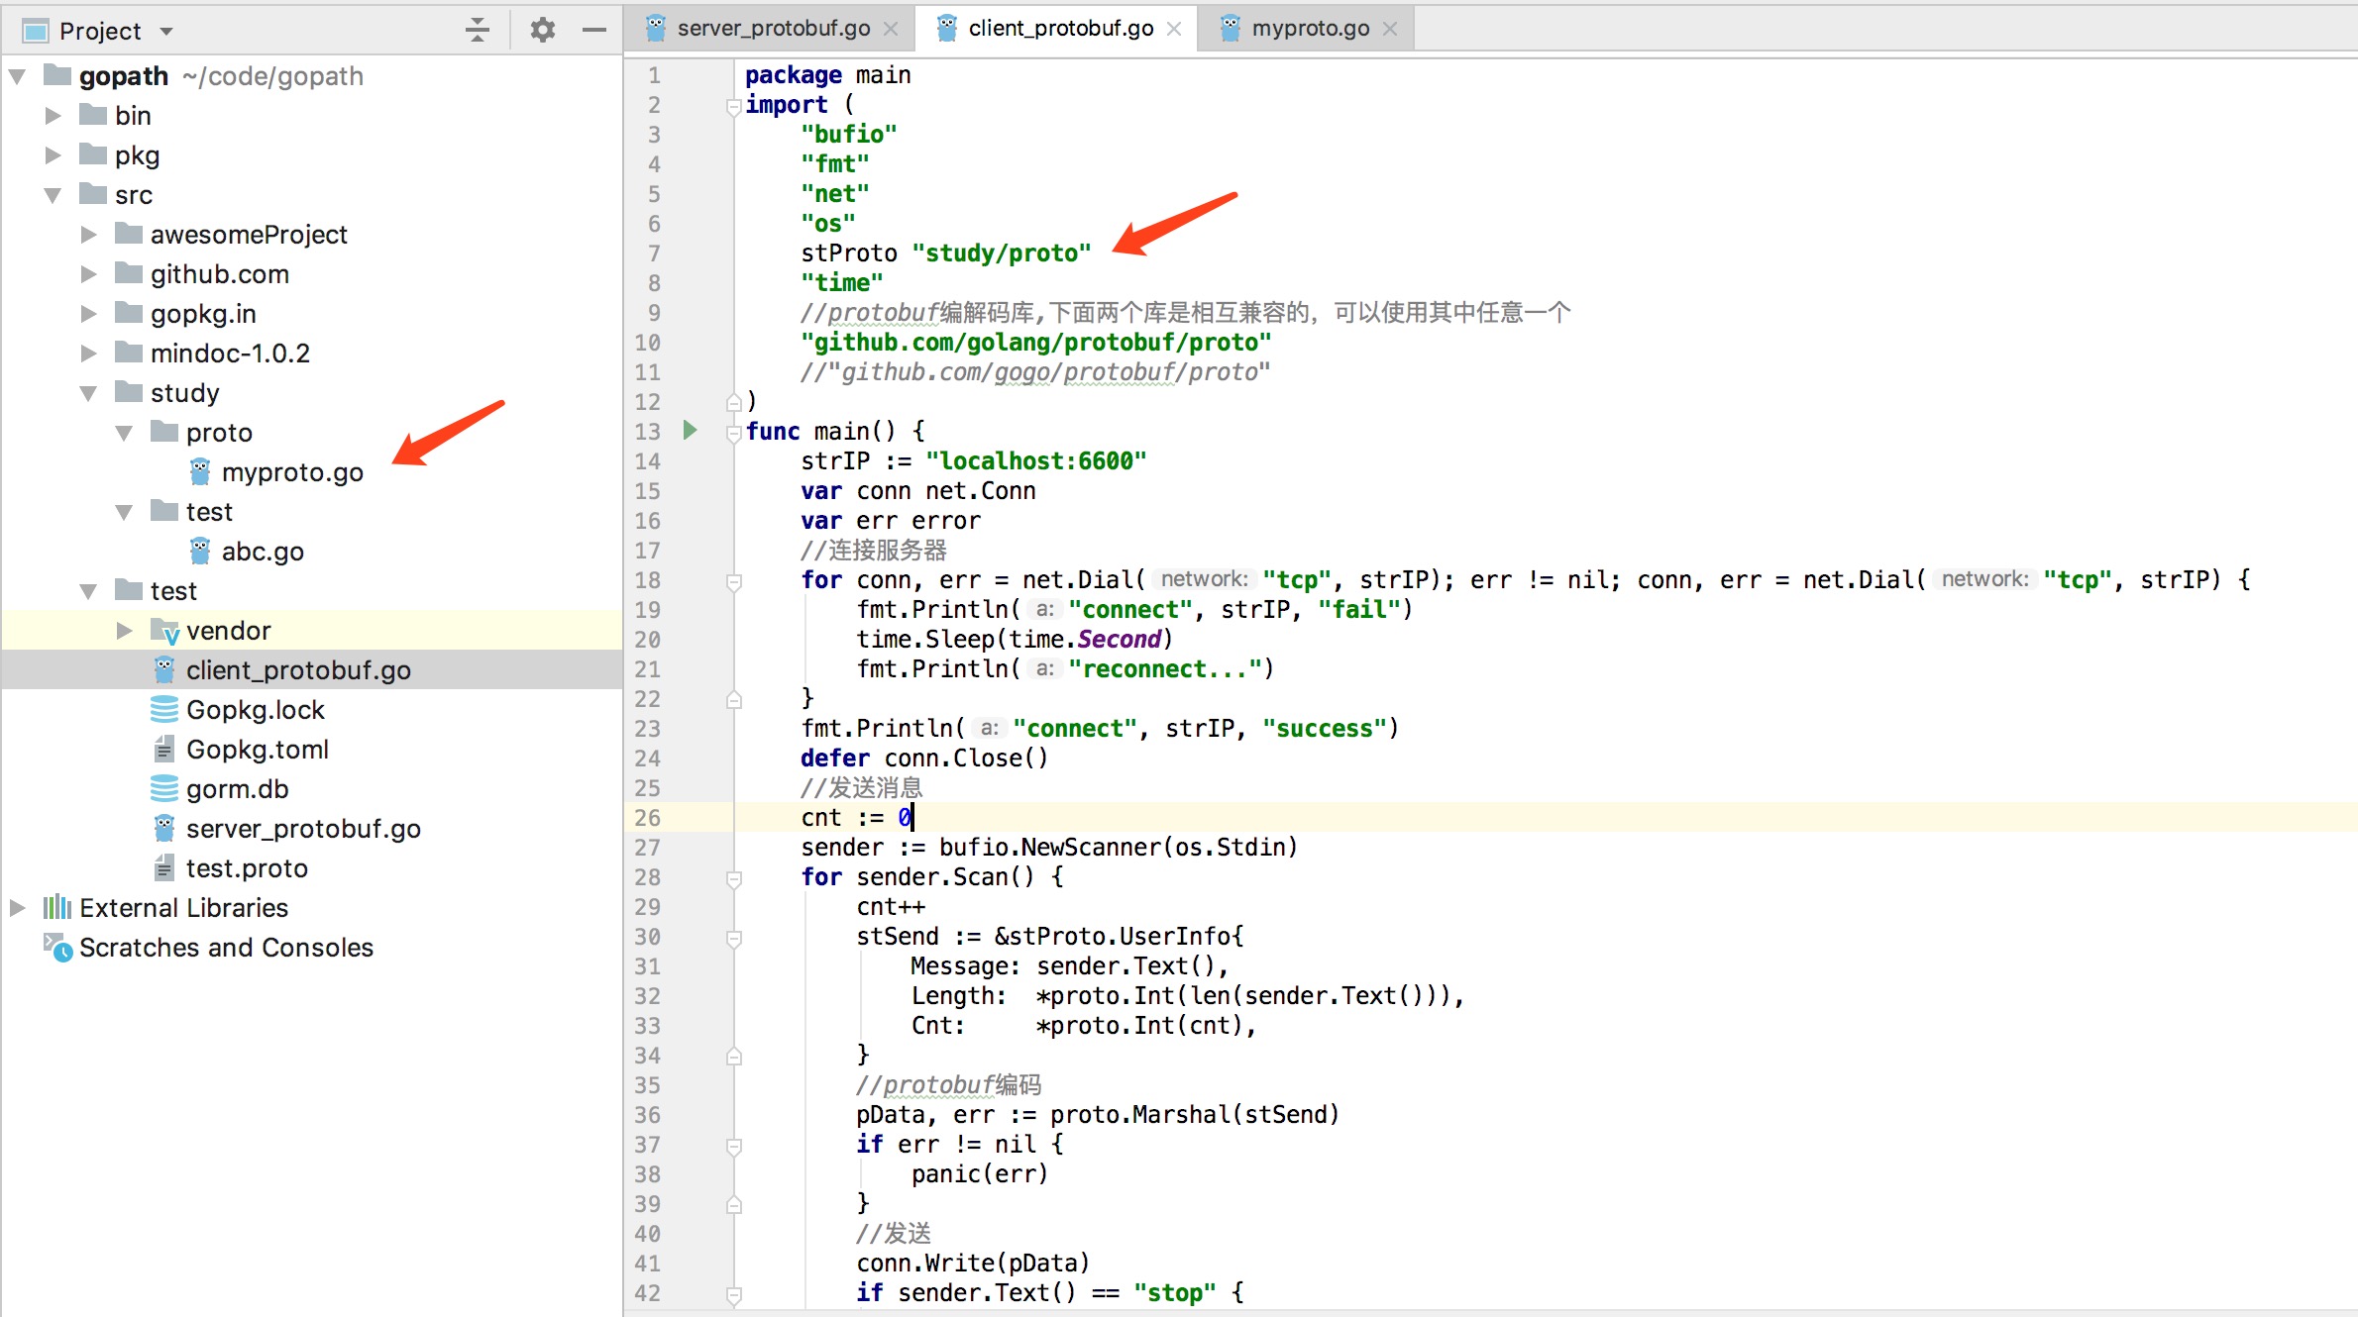Screen dimensions: 2358x1317
Task: Open Project panel settings gear
Action: pos(542,30)
